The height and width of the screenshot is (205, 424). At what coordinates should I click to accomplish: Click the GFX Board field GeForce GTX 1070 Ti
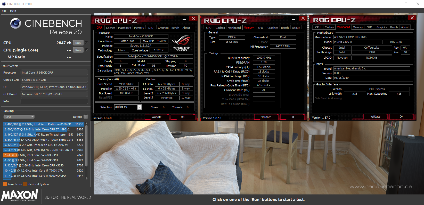(54, 94)
